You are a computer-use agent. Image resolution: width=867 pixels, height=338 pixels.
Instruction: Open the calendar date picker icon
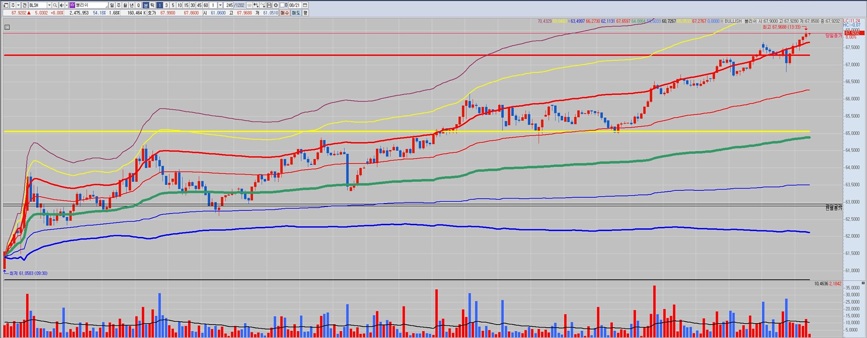[x=305, y=5]
